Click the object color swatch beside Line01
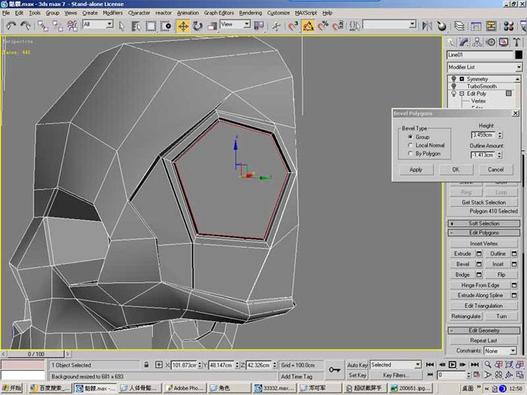Screen dimensions: 527x395 519,54
